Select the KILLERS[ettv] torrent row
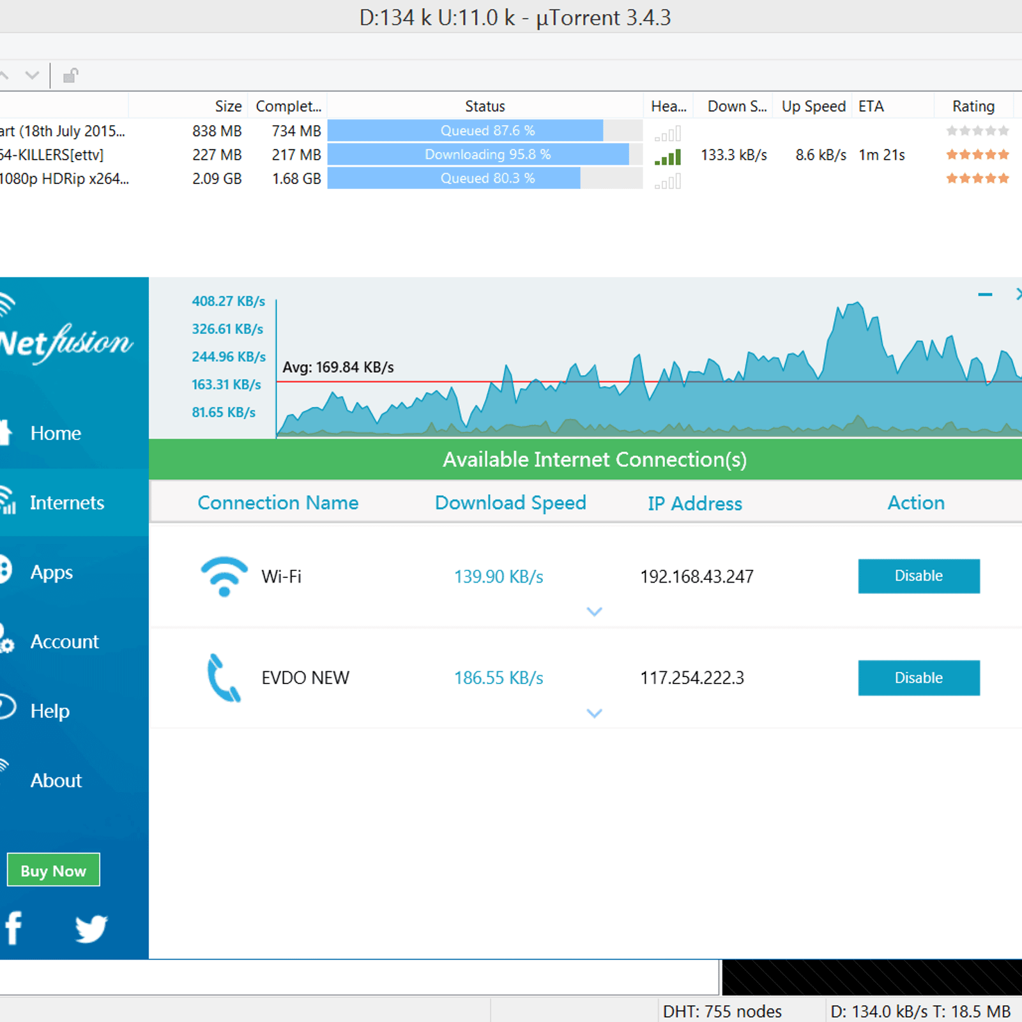The image size is (1022, 1022). tap(511, 155)
